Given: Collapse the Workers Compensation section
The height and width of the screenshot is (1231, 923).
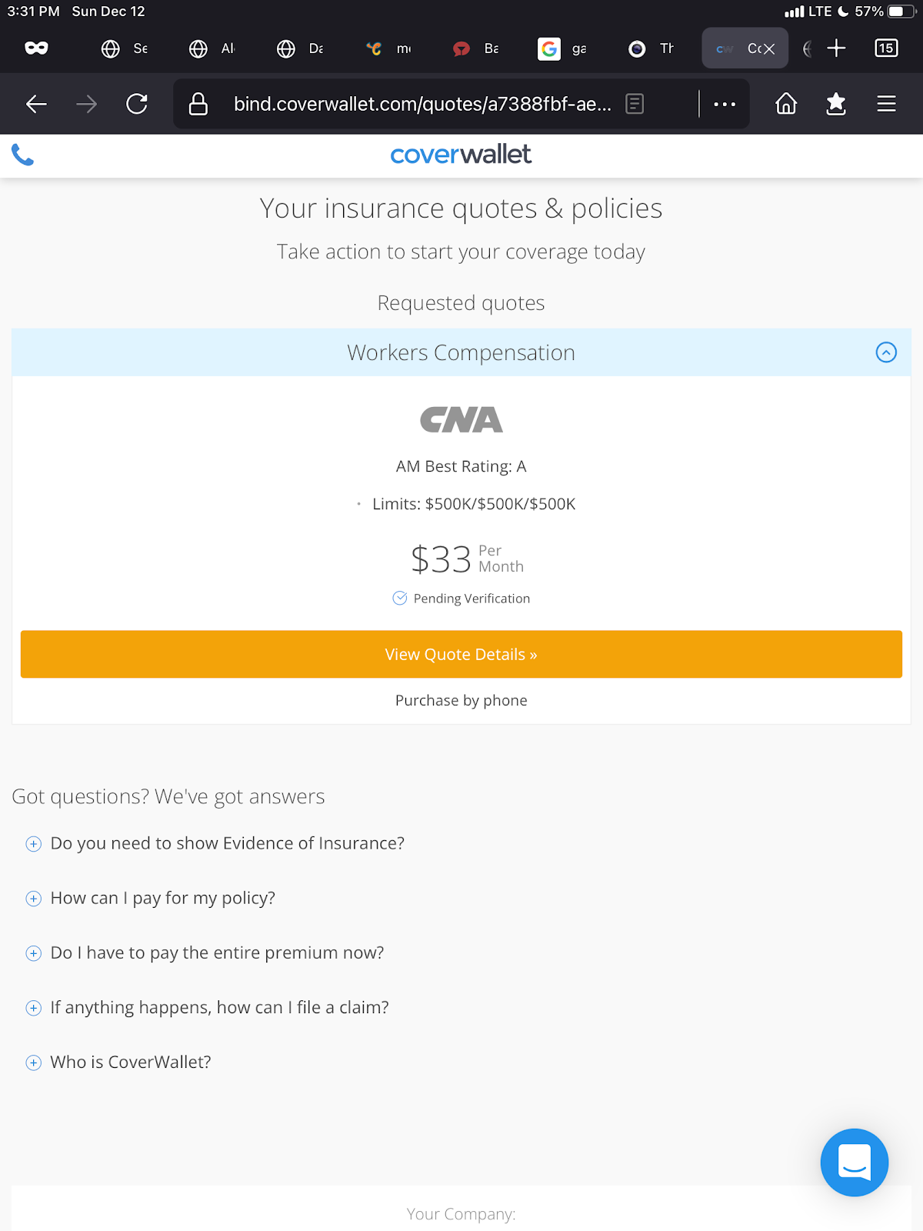Looking at the screenshot, I should click(886, 352).
